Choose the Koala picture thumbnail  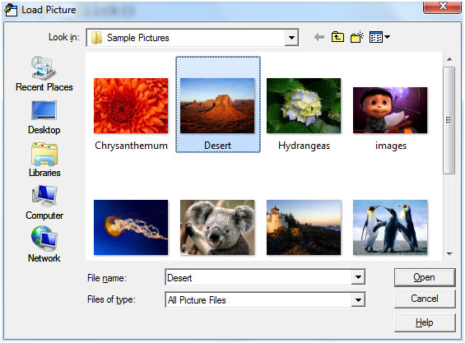[x=217, y=227]
